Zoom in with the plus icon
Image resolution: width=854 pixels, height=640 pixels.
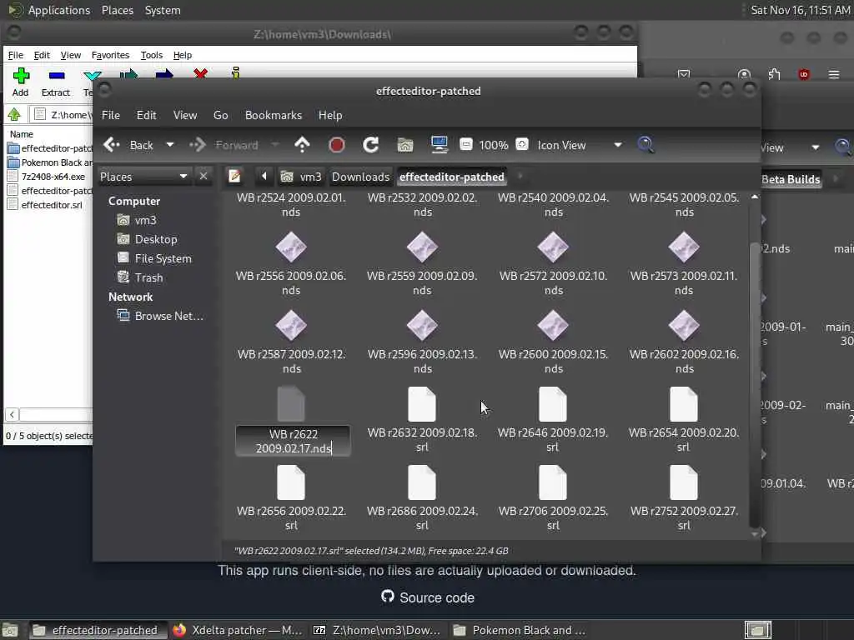[x=522, y=144]
